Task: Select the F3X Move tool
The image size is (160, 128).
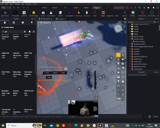Action: [118, 55]
